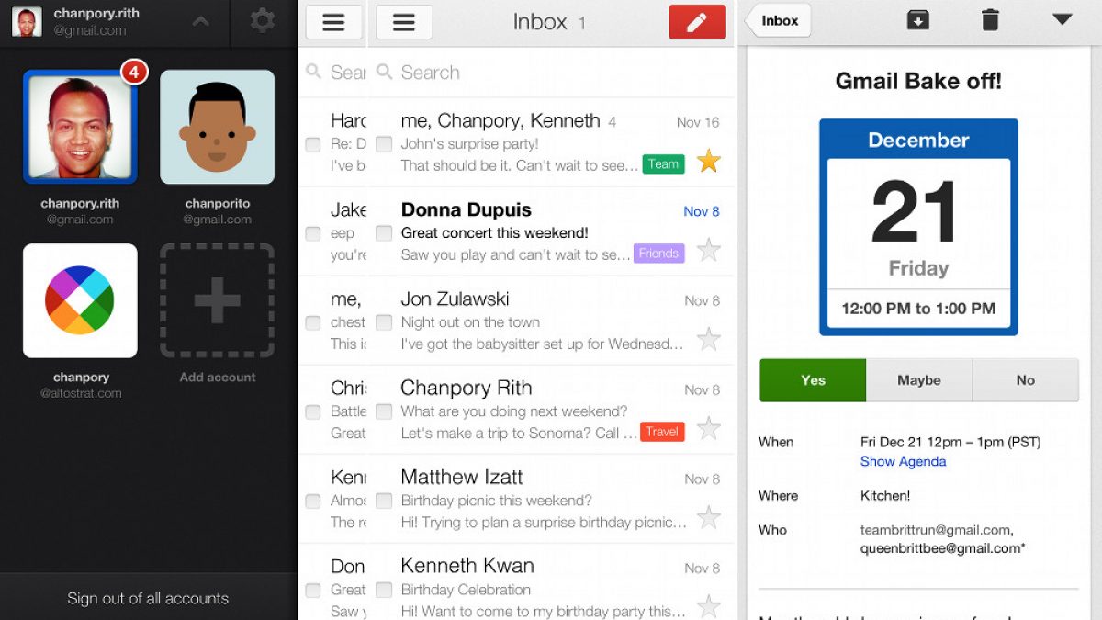Open settings gear in account panel
The height and width of the screenshot is (620, 1102).
263,20
